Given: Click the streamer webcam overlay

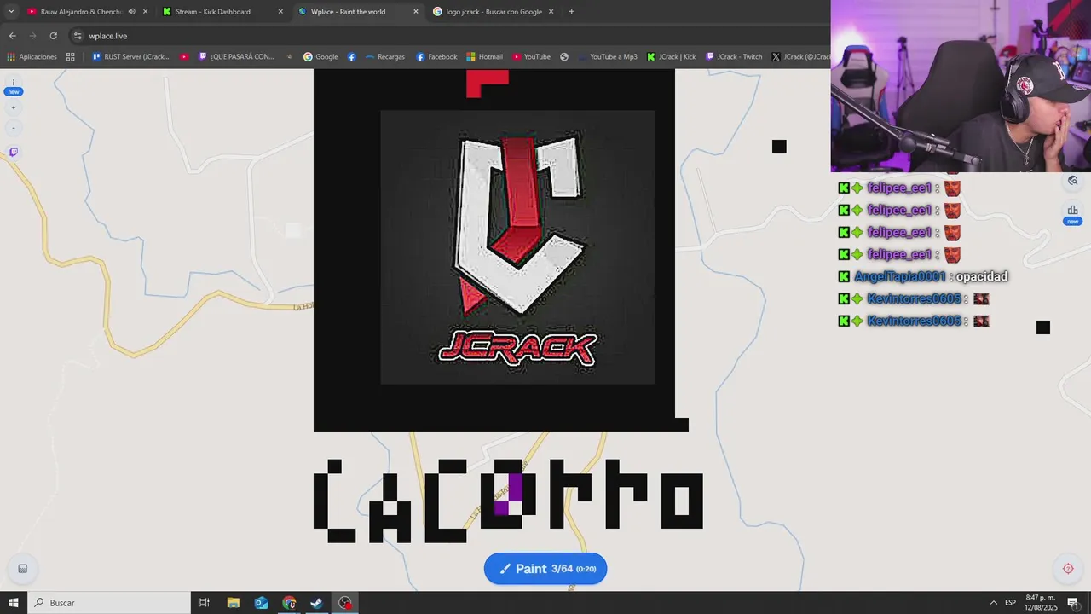Looking at the screenshot, I should [961, 85].
